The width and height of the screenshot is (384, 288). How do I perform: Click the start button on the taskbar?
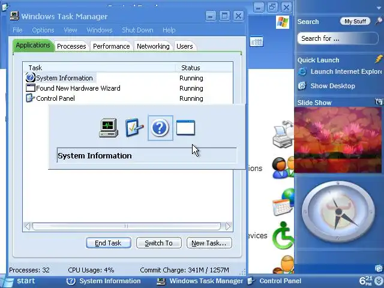pyautogui.click(x=19, y=281)
